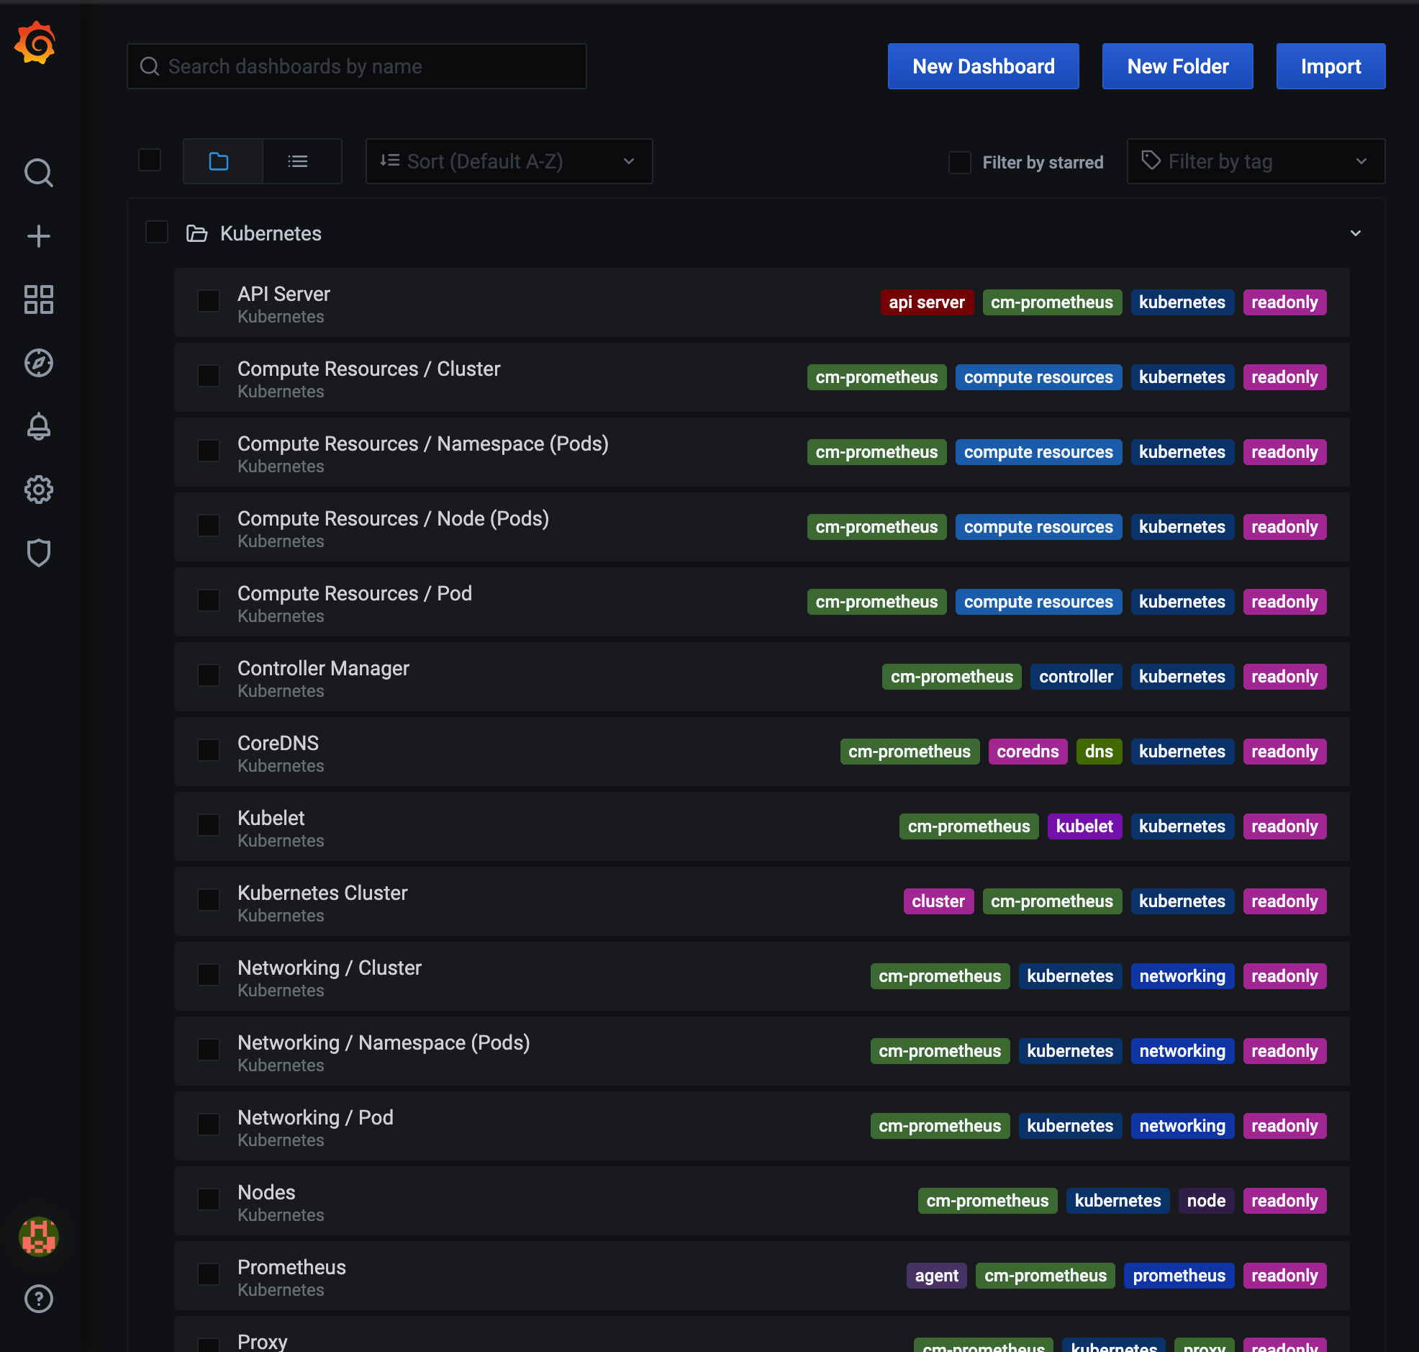Image resolution: width=1419 pixels, height=1352 pixels.
Task: Open the Dashboards grid icon in sidebar
Action: click(39, 299)
